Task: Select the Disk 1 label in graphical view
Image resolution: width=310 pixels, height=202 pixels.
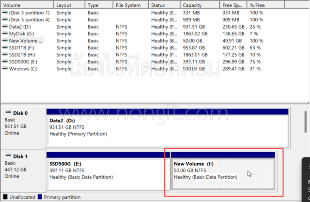Action: click(20, 156)
